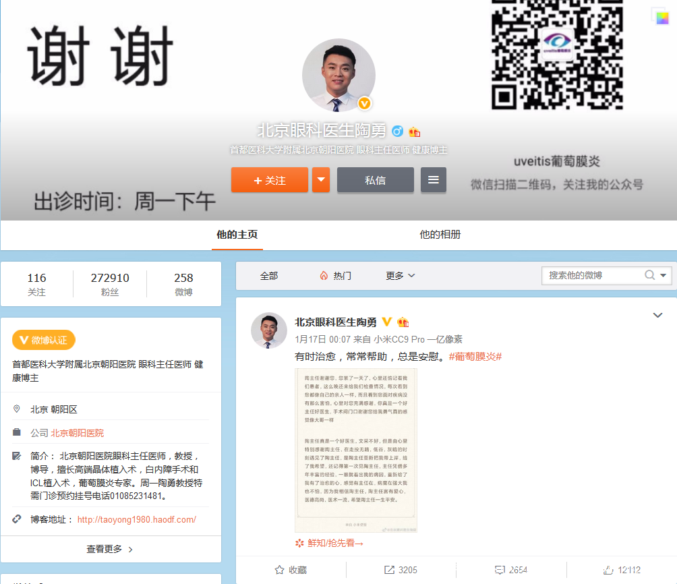The height and width of the screenshot is (584, 677).
Task: Click the chain link icon beside 博客地址
Action: pos(17,519)
